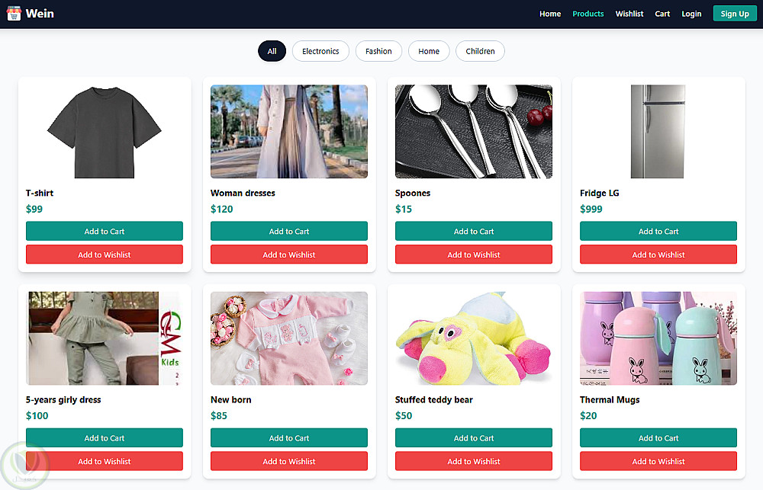Add New born to wishlist
Image resolution: width=763 pixels, height=490 pixels.
[x=289, y=461]
